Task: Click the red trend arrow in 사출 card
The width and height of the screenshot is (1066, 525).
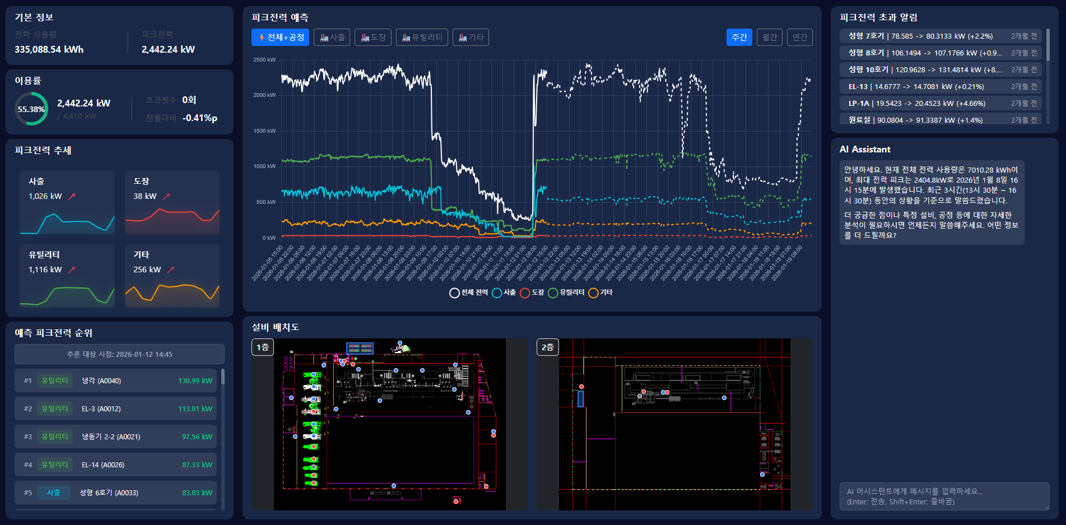Action: point(72,197)
